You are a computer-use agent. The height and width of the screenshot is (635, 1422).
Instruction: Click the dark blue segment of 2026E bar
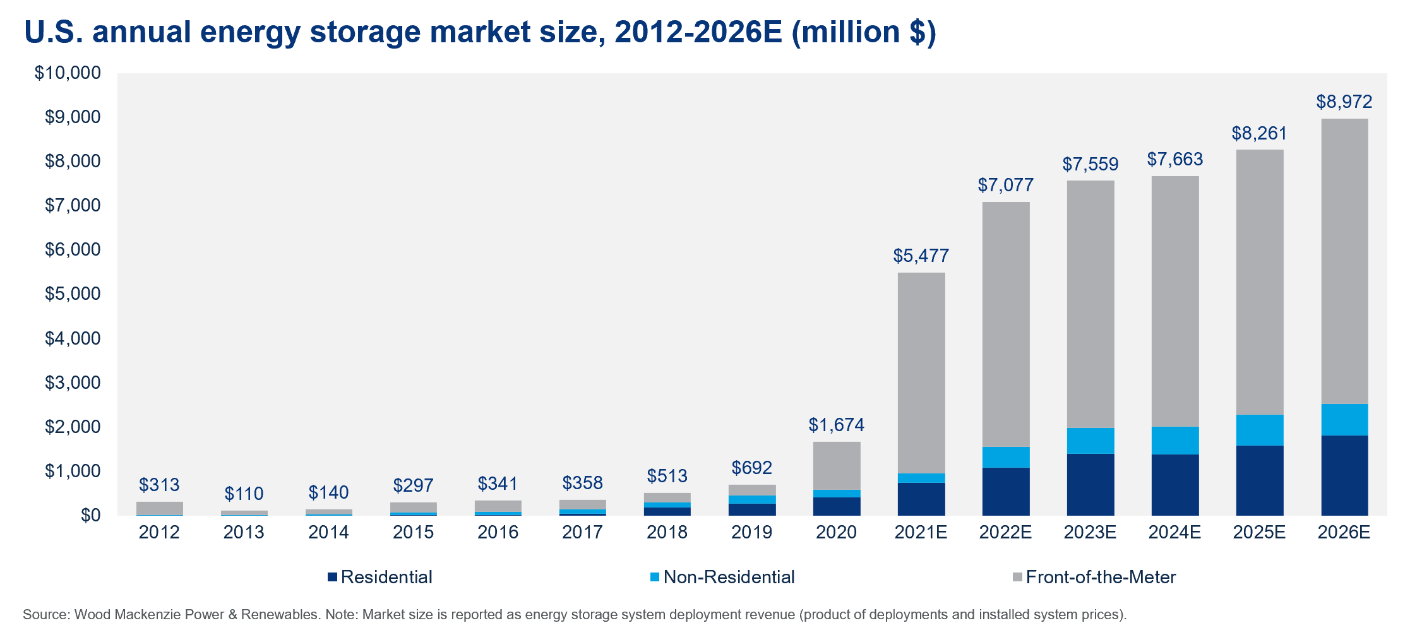coord(1344,475)
